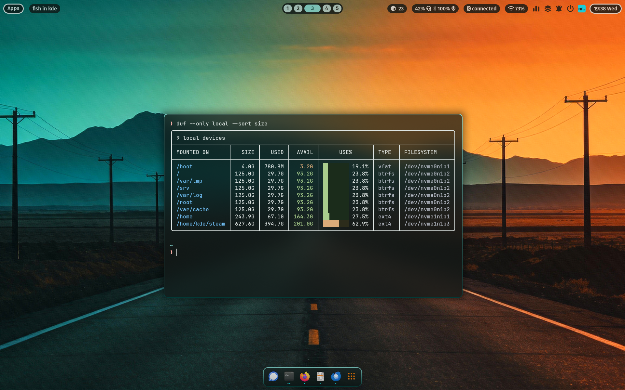Toggle the Bluetooth connected indicator

pos(481,8)
